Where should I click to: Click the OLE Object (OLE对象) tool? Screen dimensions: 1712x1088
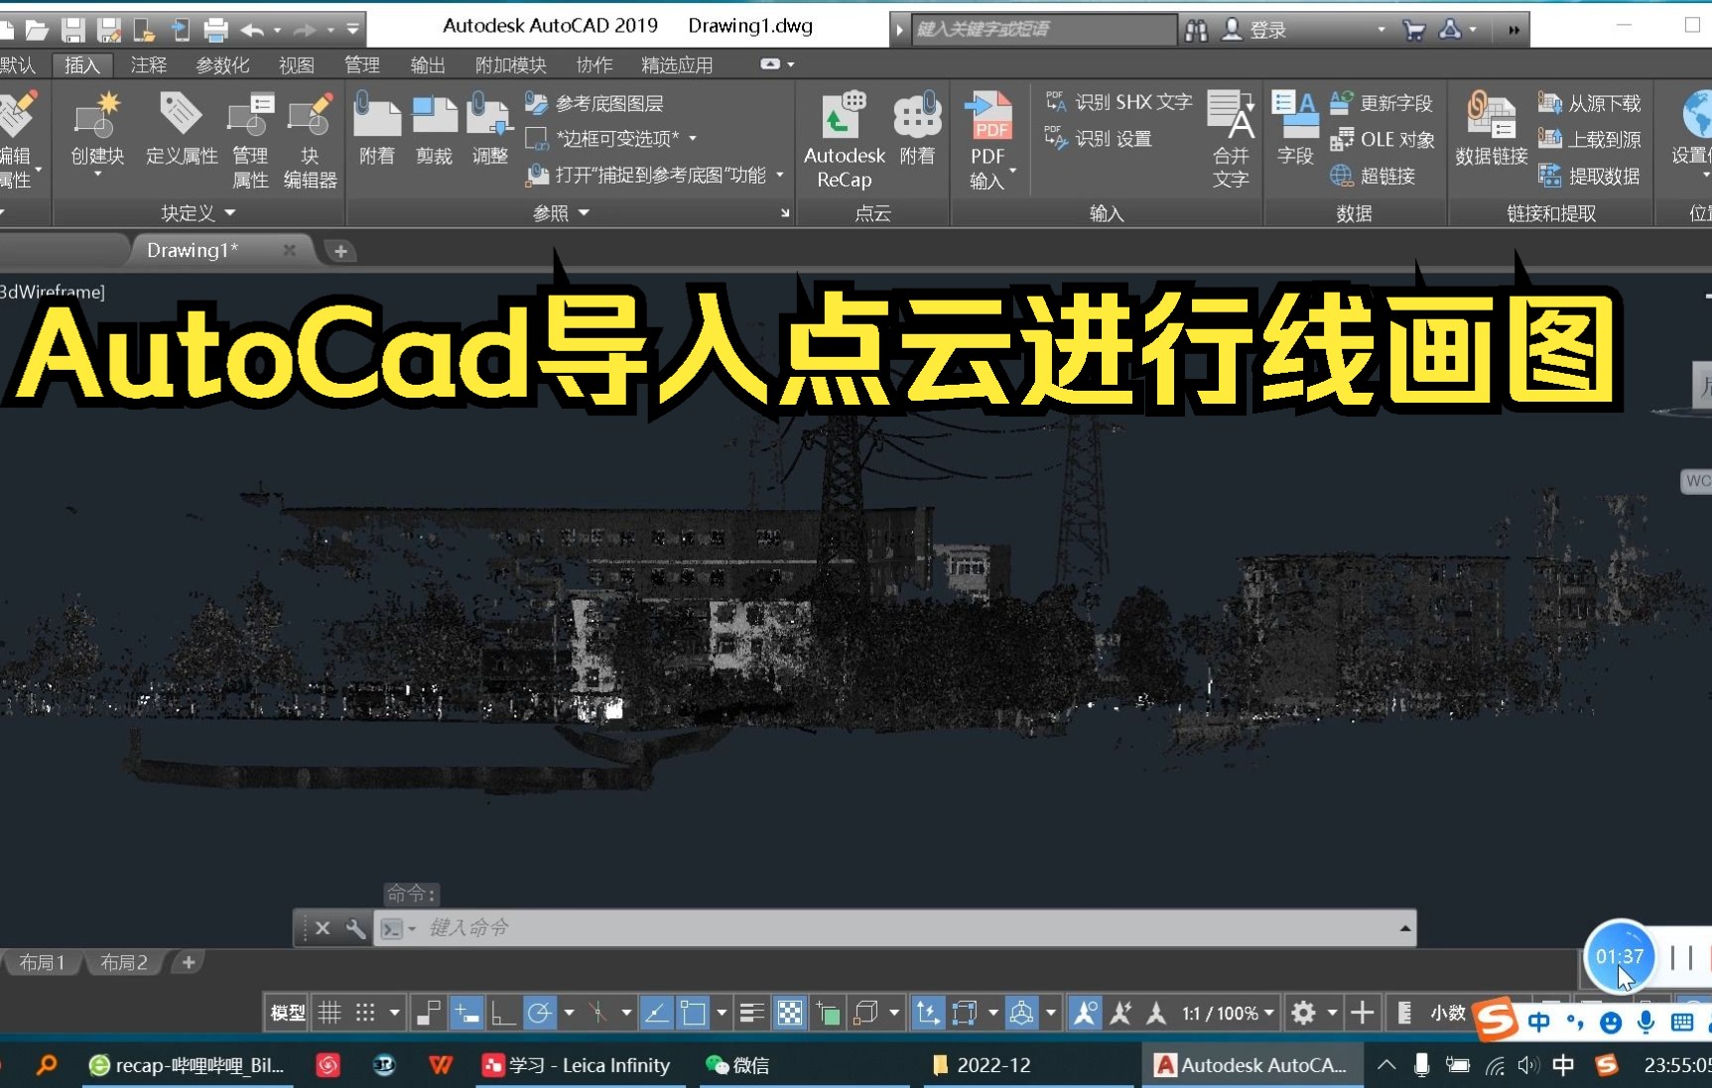(x=1383, y=139)
